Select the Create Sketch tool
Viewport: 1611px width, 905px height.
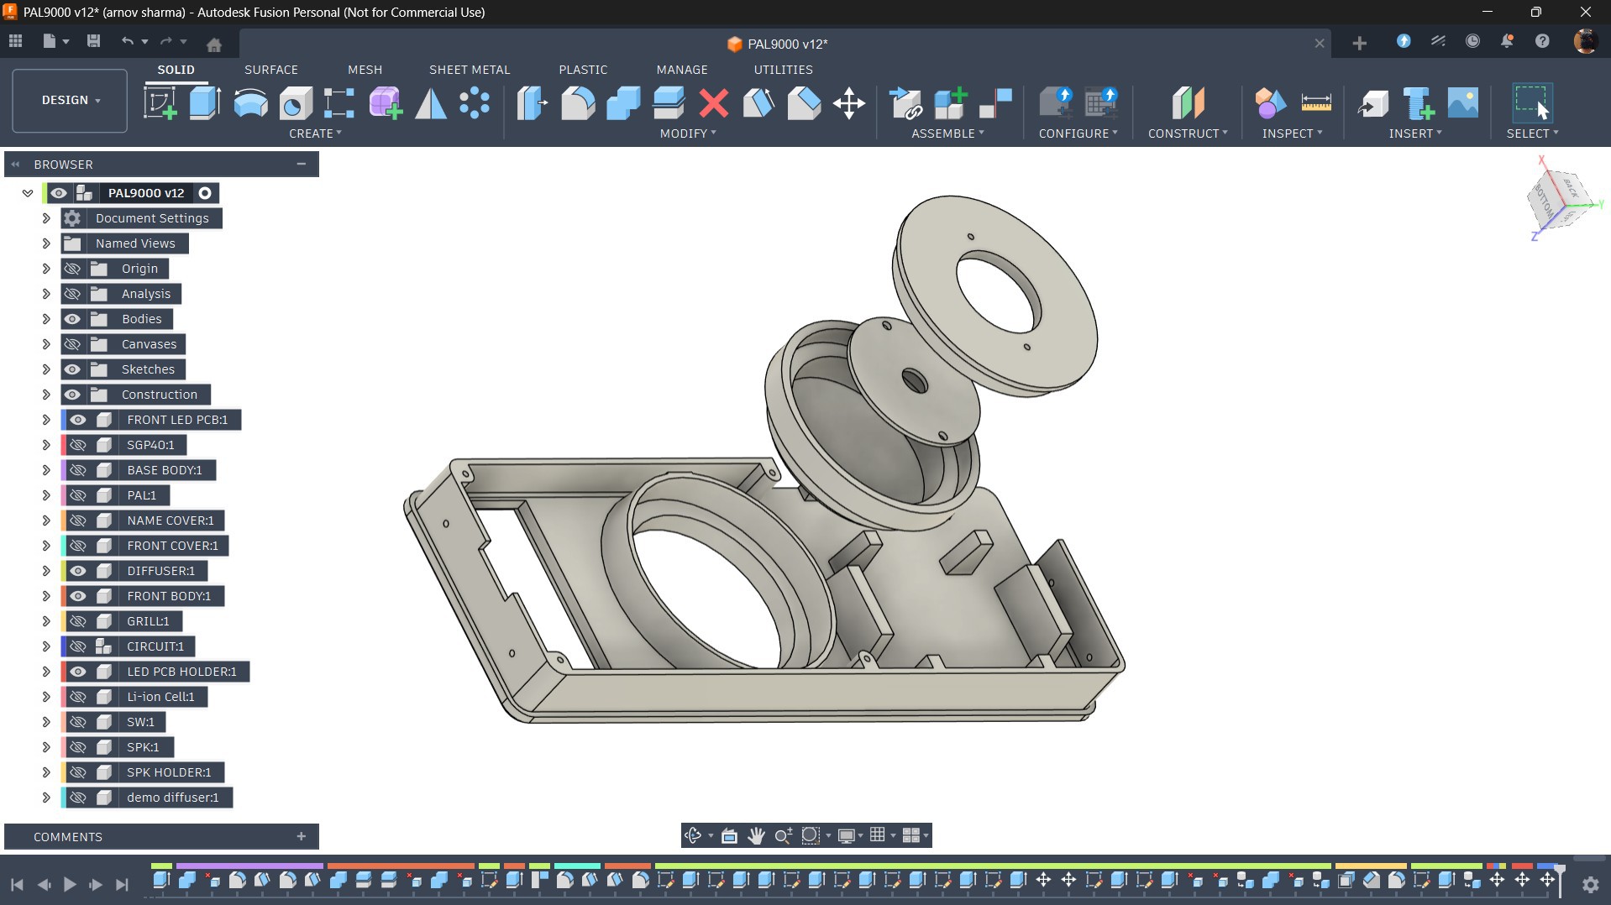160,103
